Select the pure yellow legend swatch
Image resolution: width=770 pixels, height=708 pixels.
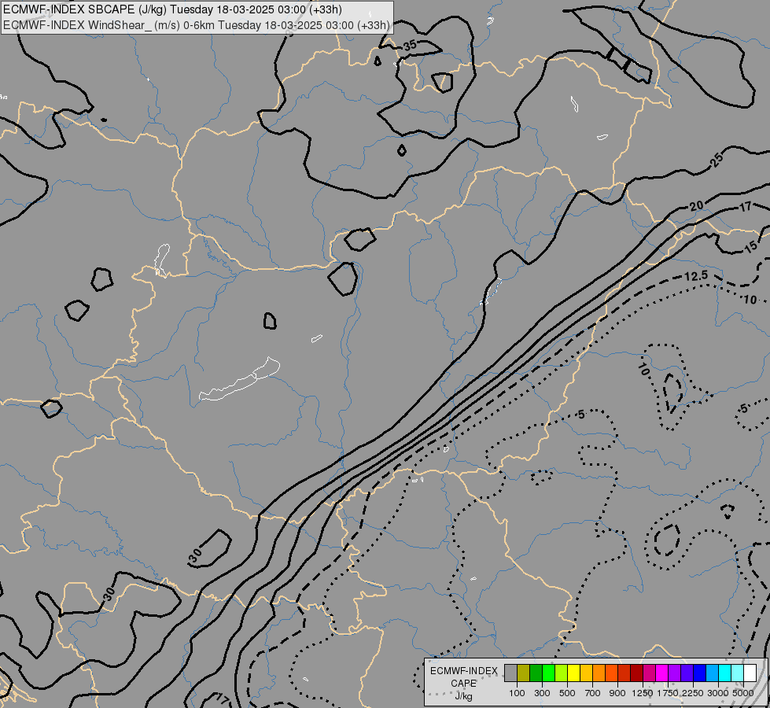point(573,673)
